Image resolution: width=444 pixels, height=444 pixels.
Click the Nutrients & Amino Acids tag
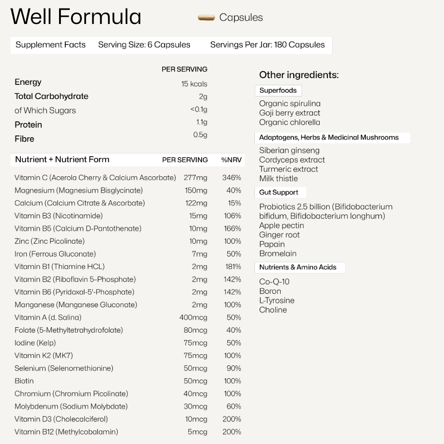coord(297,267)
